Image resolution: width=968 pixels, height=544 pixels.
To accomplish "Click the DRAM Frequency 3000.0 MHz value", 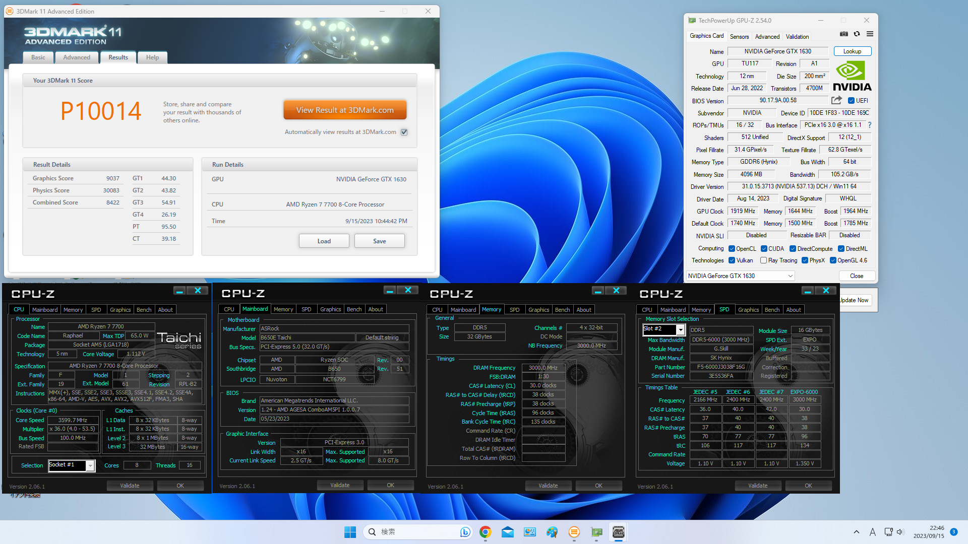I will (x=543, y=368).
